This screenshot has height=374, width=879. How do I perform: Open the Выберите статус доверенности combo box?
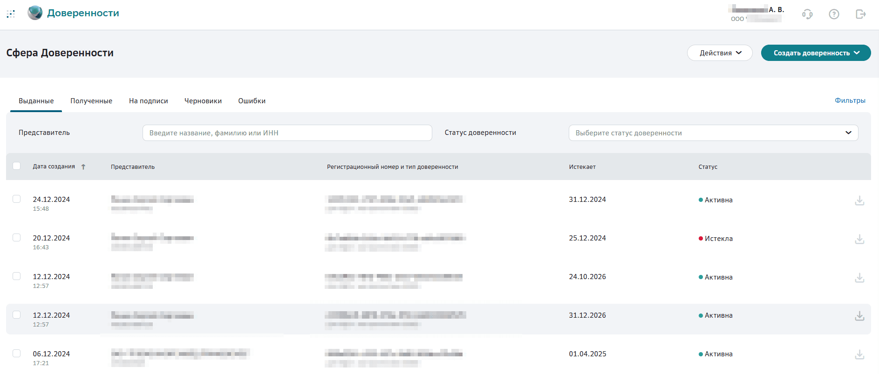coord(713,133)
